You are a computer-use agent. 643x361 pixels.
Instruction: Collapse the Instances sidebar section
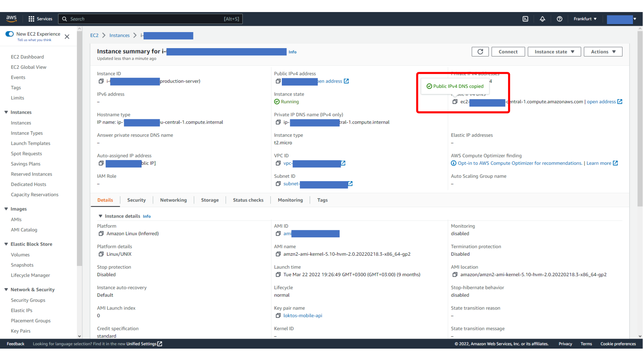click(x=6, y=112)
